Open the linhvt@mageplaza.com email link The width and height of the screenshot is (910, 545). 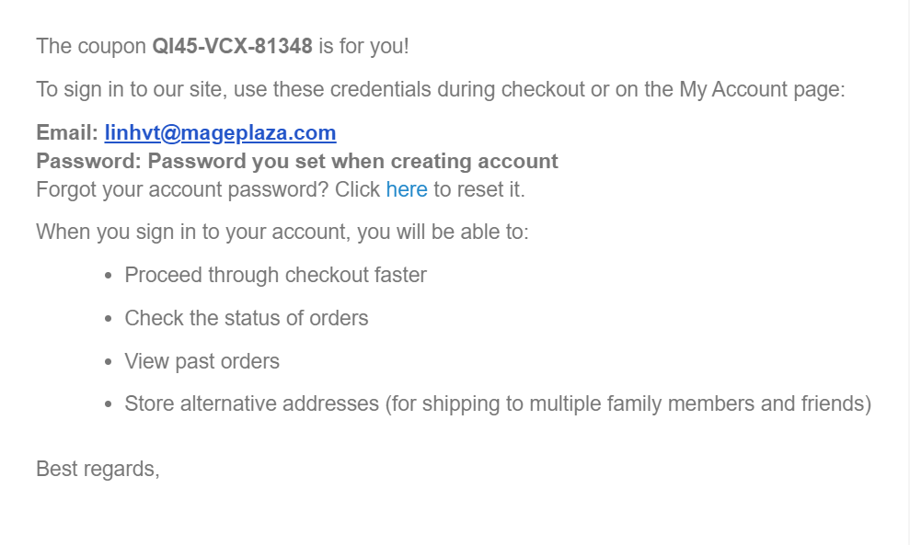(x=220, y=132)
